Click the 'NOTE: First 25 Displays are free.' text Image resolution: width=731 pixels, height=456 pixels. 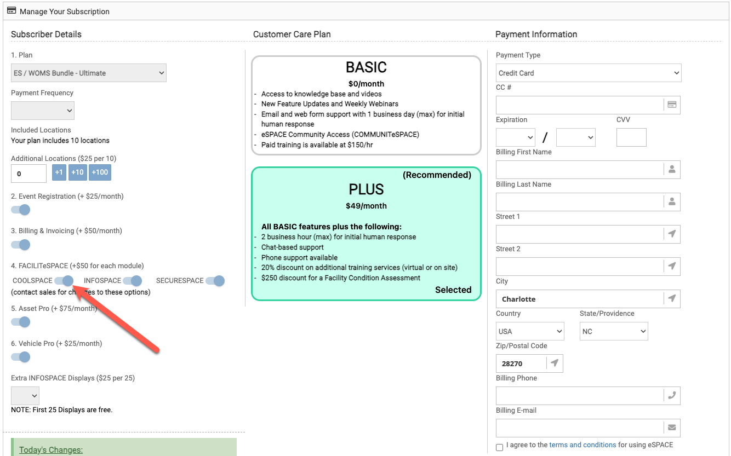coord(61,409)
